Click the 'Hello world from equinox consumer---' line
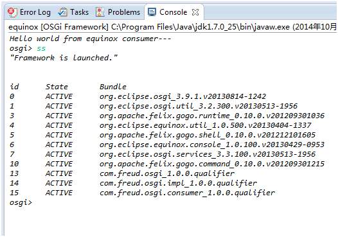The width and height of the screenshot is (338, 237). click(x=91, y=39)
